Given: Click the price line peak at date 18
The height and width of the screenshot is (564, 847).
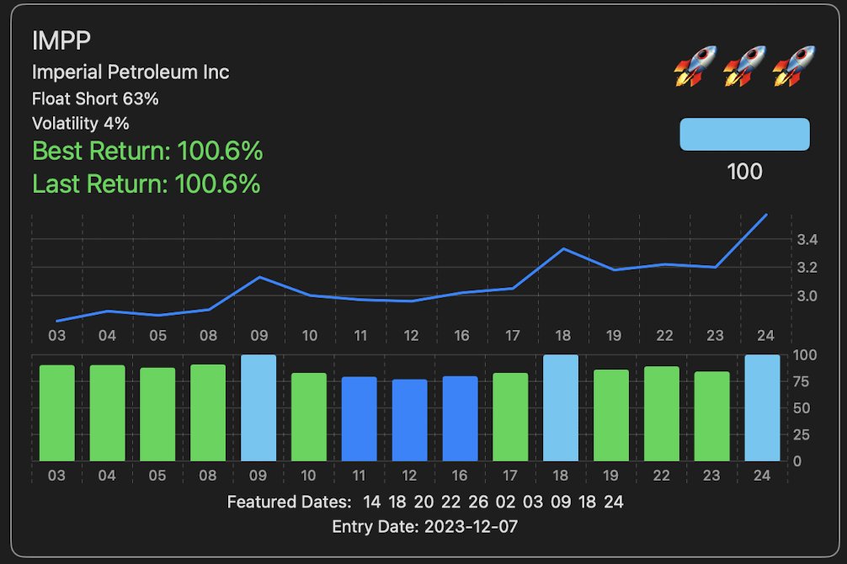Looking at the screenshot, I should click(563, 249).
